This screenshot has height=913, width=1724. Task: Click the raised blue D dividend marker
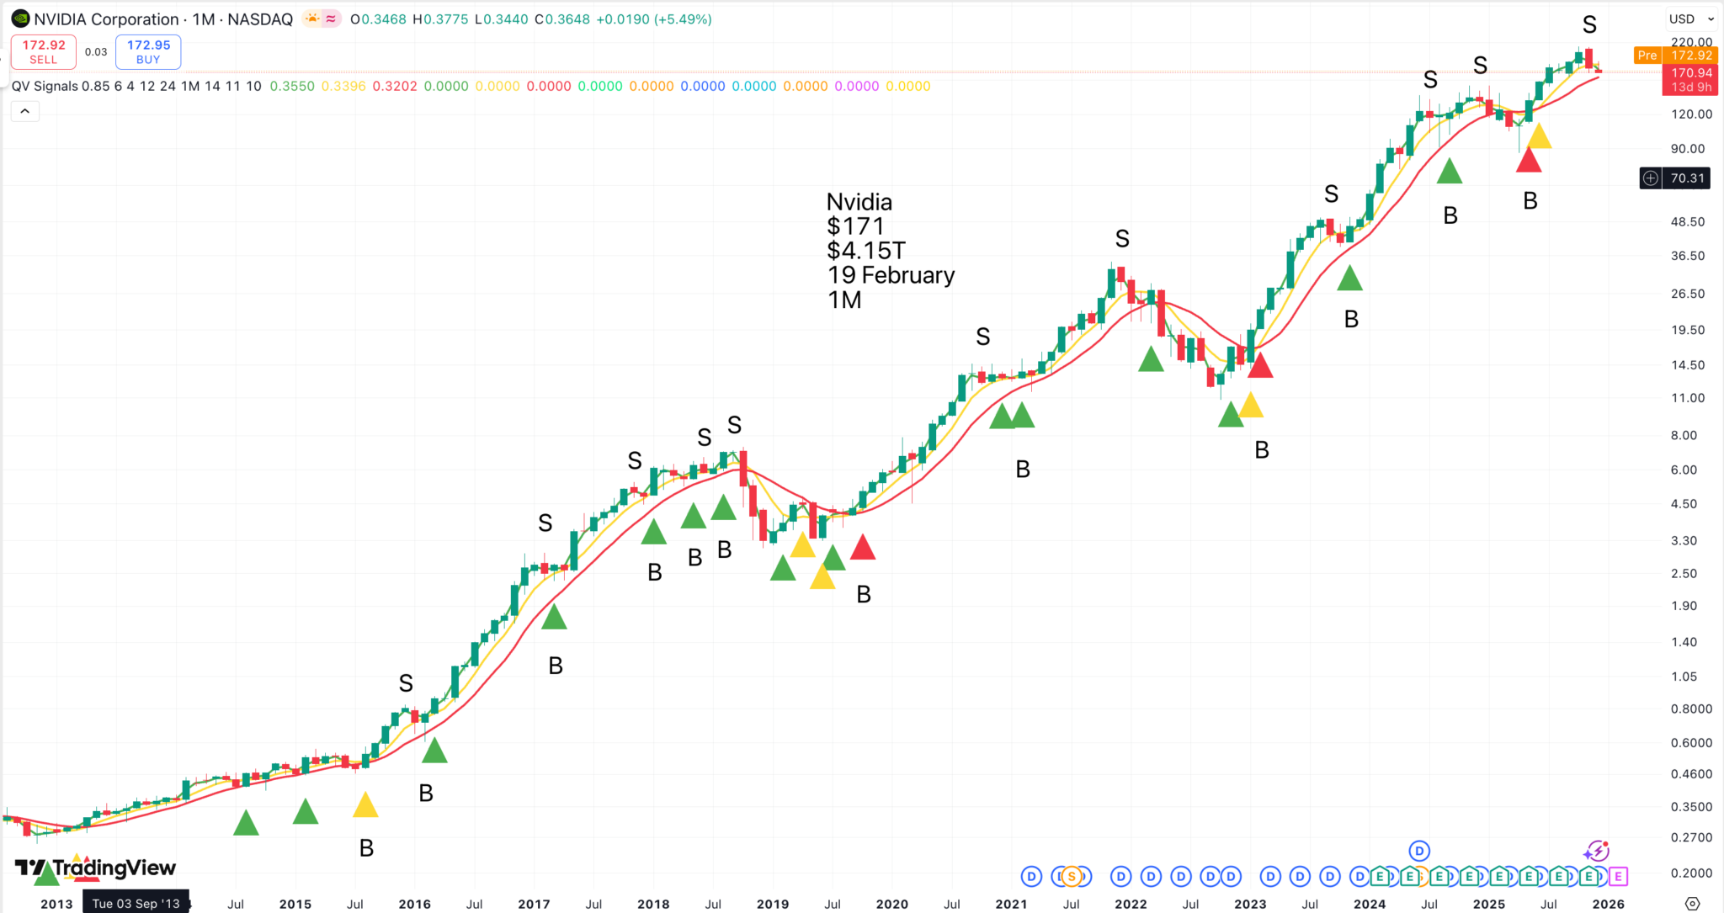tap(1419, 851)
